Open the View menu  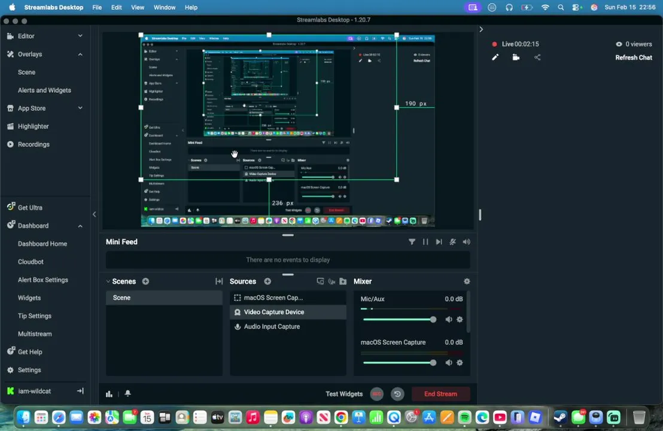[x=138, y=7]
